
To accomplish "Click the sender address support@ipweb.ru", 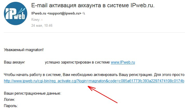I will pyautogui.click(x=64, y=13).
